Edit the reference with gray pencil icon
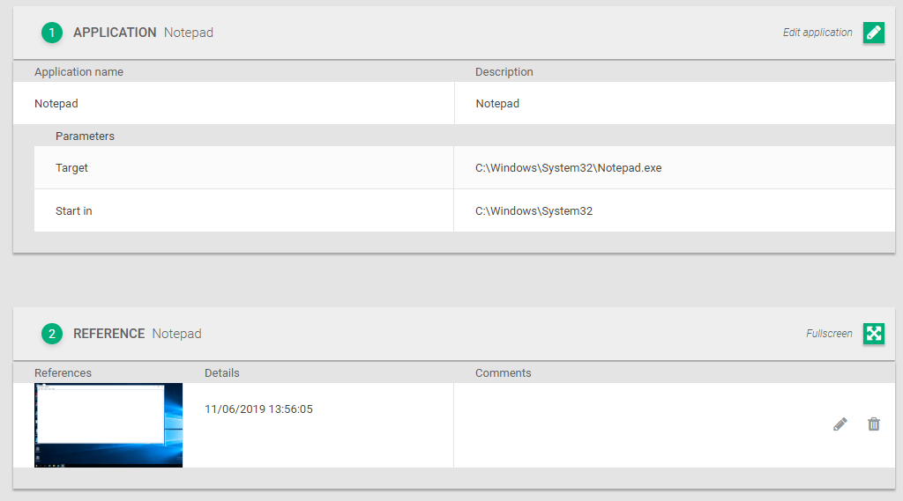903x501 pixels. coord(840,424)
